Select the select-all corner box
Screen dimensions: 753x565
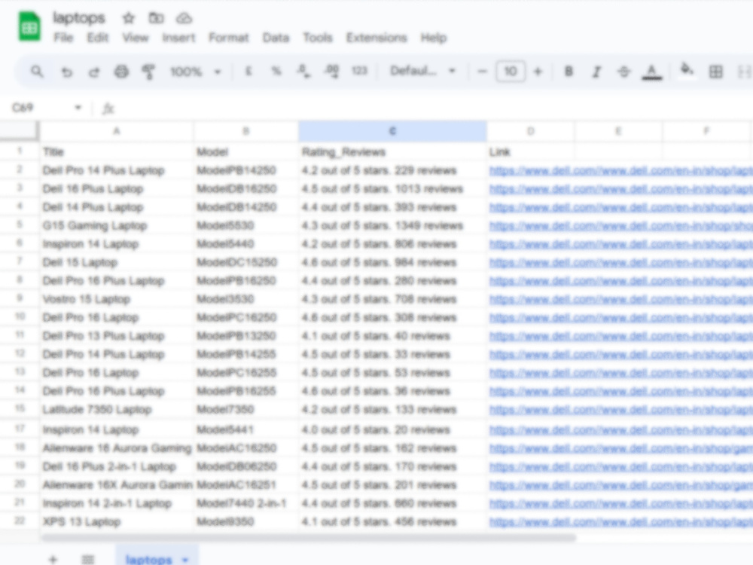(20, 130)
